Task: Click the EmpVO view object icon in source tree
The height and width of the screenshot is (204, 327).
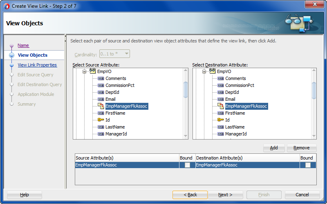Action: click(93, 71)
